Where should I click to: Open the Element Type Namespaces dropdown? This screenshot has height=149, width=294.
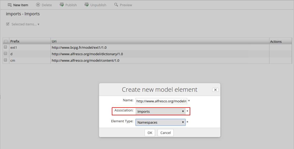click(160, 122)
